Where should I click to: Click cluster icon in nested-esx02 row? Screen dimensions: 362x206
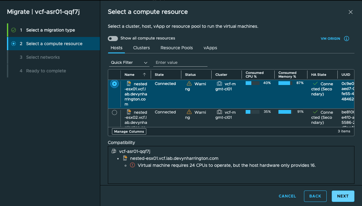coord(219,112)
